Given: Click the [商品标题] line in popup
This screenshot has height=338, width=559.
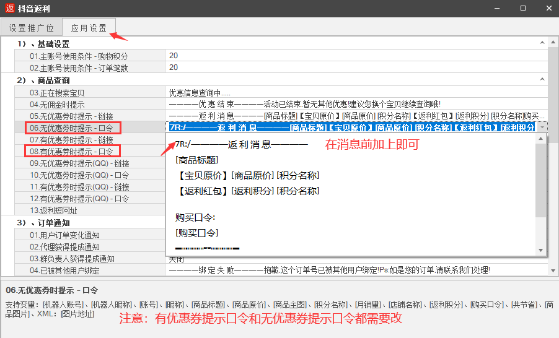Looking at the screenshot, I should (197, 160).
